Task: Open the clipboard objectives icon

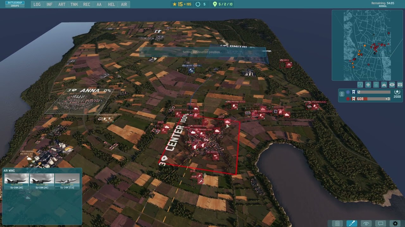Action: 337,223
